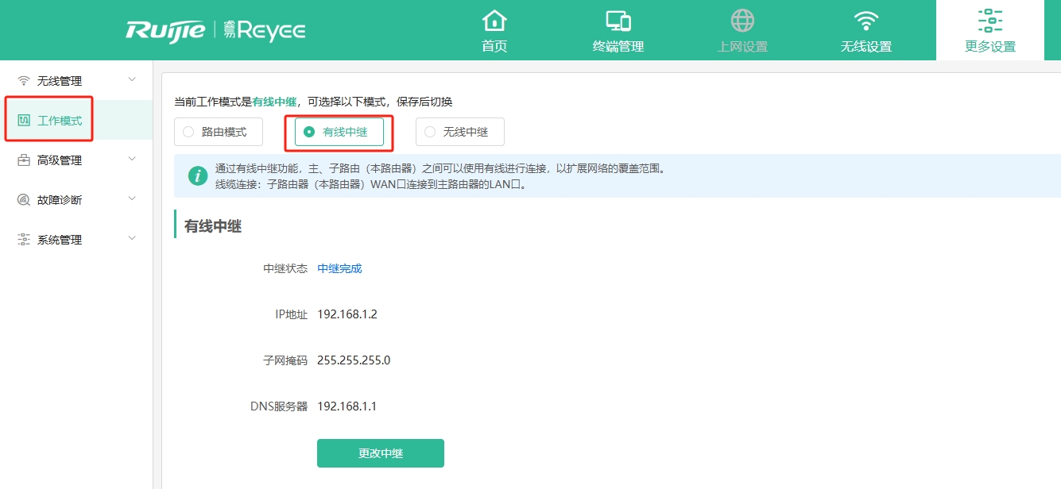Expand the 系统管理 sidebar chevron
The image size is (1061, 489).
pos(132,239)
